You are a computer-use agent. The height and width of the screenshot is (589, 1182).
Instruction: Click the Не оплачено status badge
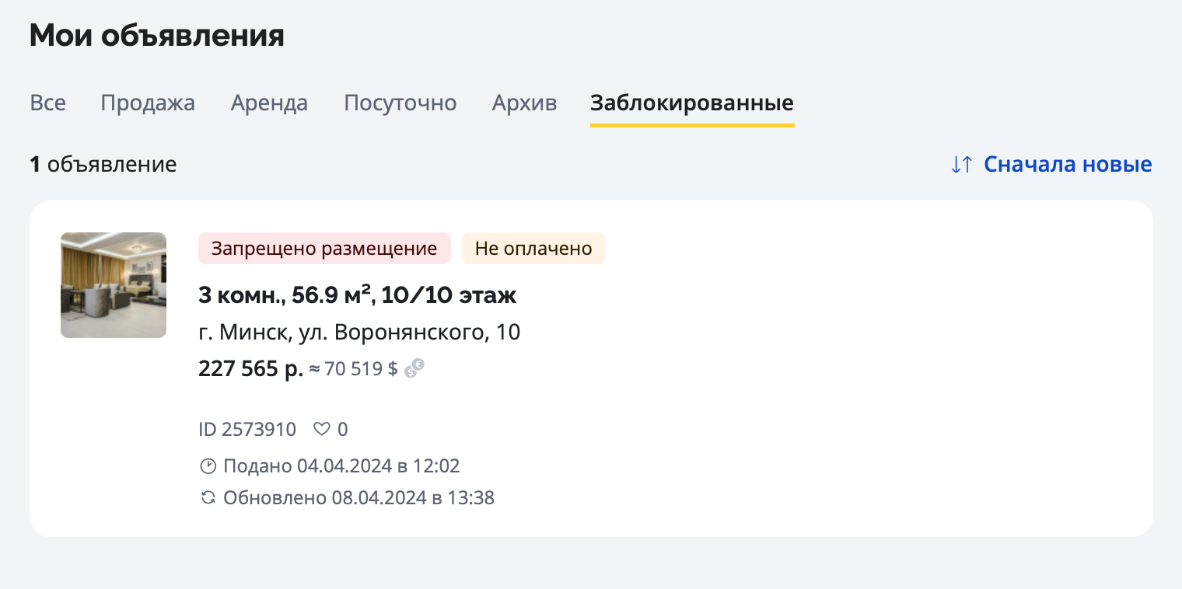tap(533, 249)
